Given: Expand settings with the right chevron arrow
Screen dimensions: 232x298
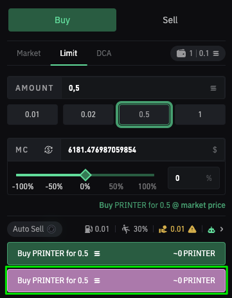Looking at the screenshot, I should (222, 229).
